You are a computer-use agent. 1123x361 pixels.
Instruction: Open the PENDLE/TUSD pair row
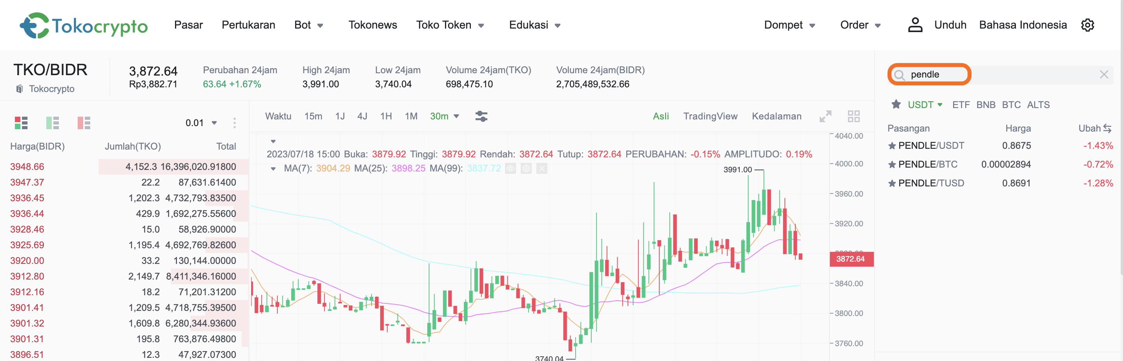point(1000,184)
